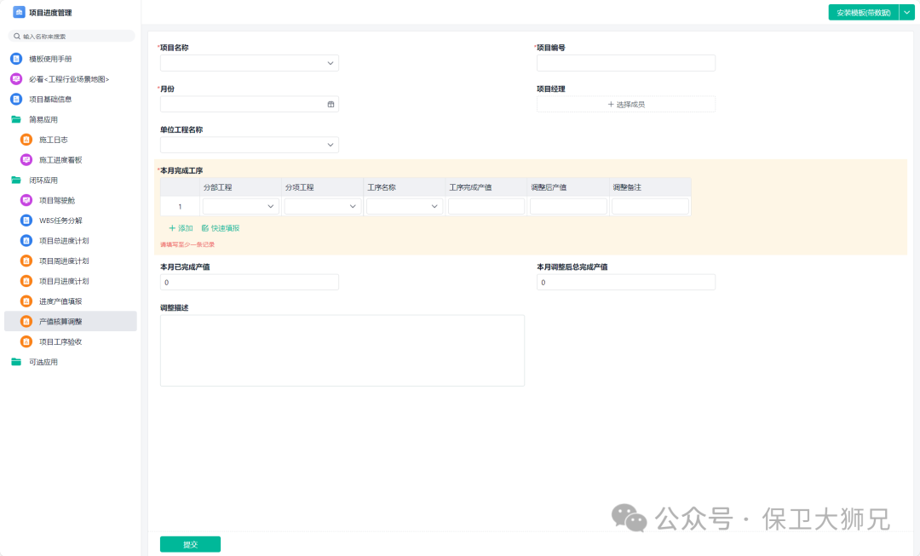The image size is (920, 556).
Task: Click the 本月已完成产值 field
Action: (250, 282)
